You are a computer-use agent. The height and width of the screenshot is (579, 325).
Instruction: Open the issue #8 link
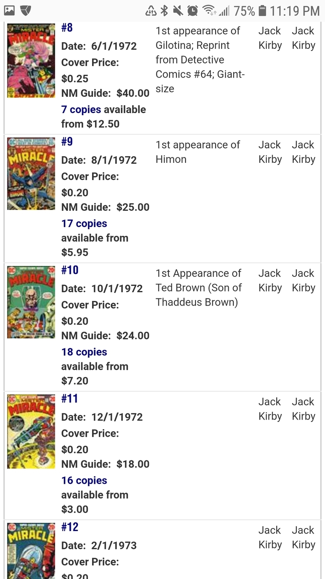point(67,28)
